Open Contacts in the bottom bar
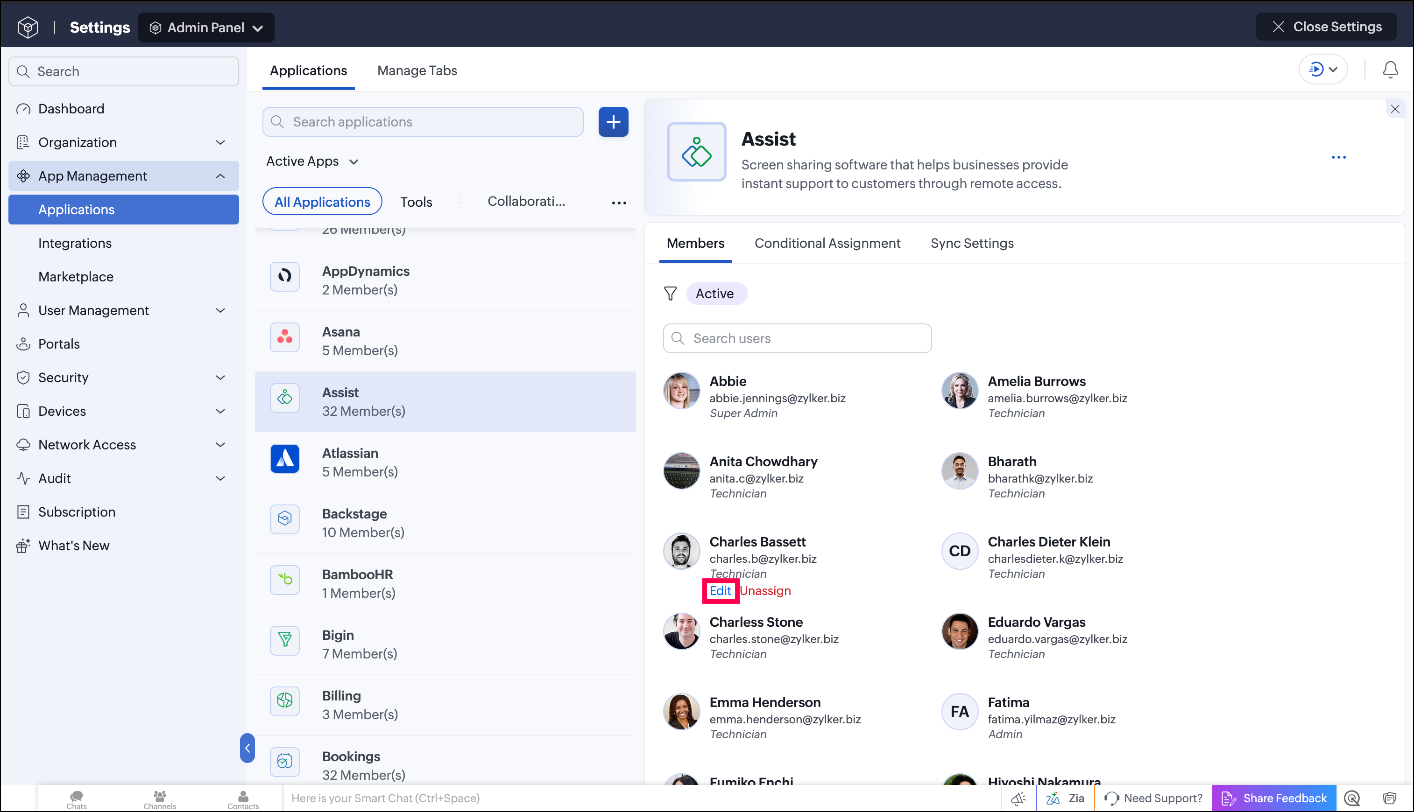Viewport: 1414px width, 812px height. (243, 799)
